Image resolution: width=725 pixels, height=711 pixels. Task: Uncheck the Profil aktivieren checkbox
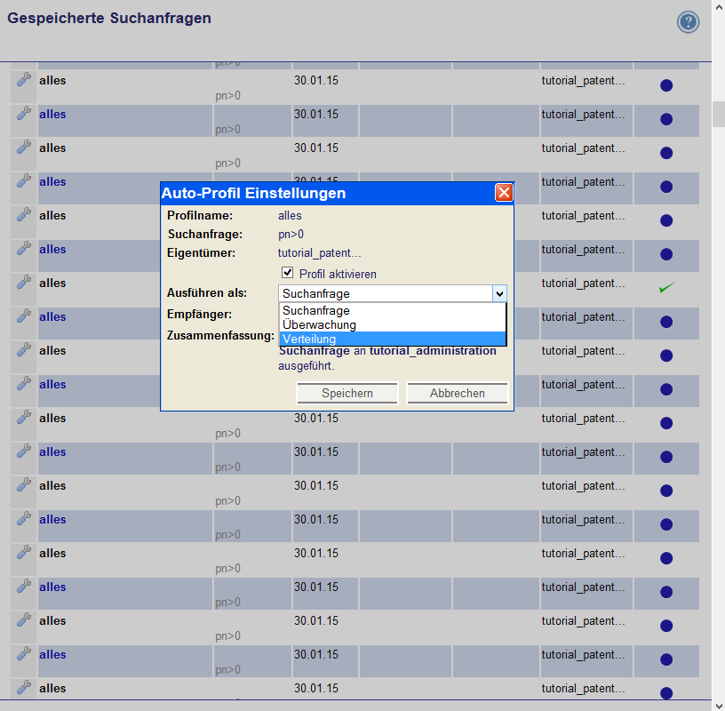[287, 273]
